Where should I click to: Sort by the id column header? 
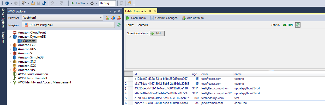[162, 74]
